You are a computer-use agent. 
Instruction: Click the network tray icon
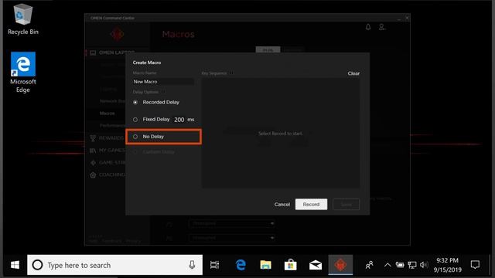pos(412,265)
